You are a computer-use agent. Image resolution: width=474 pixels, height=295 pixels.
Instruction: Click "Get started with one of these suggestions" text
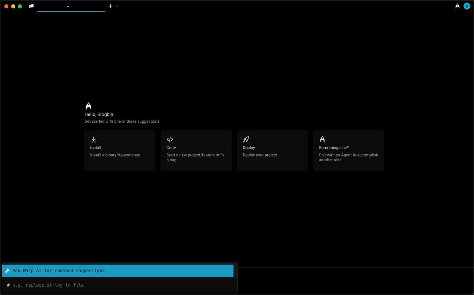tap(122, 121)
